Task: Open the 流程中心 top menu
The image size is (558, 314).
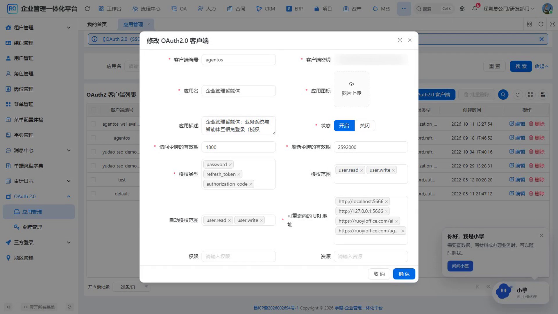Action: (146, 9)
